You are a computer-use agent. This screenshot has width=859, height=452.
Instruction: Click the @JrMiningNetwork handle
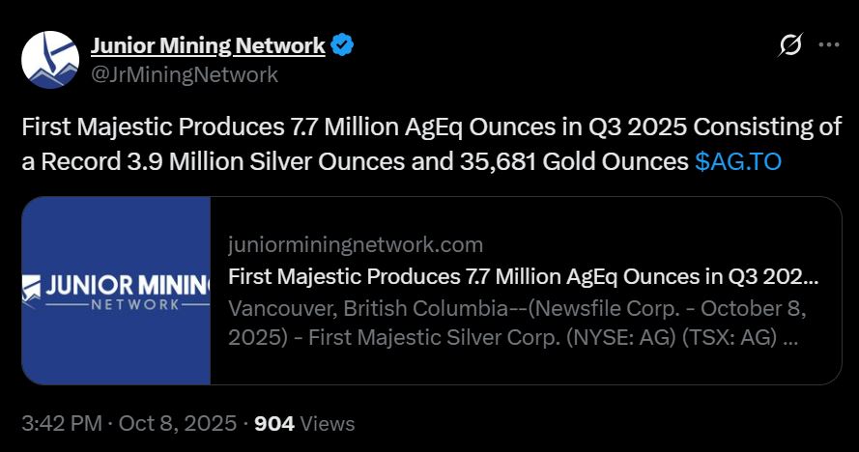pyautogui.click(x=184, y=73)
